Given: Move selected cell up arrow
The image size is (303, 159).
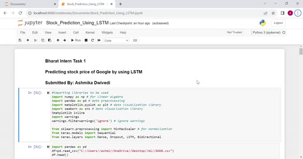Looking at the screenshot, I should coord(58,40).
